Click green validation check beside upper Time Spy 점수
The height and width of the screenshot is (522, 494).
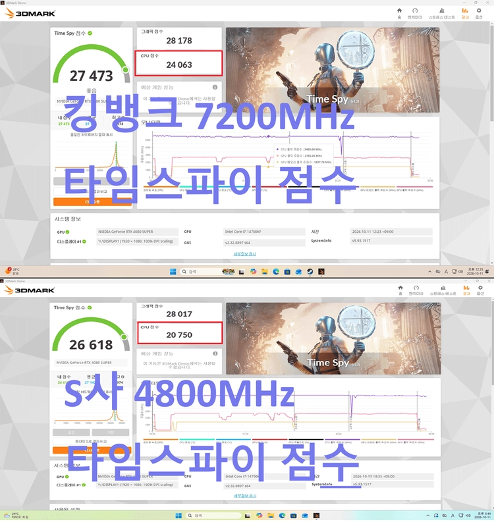coord(90,33)
